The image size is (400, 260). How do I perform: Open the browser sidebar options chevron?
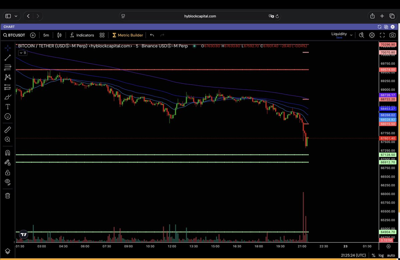[x=16, y=16]
